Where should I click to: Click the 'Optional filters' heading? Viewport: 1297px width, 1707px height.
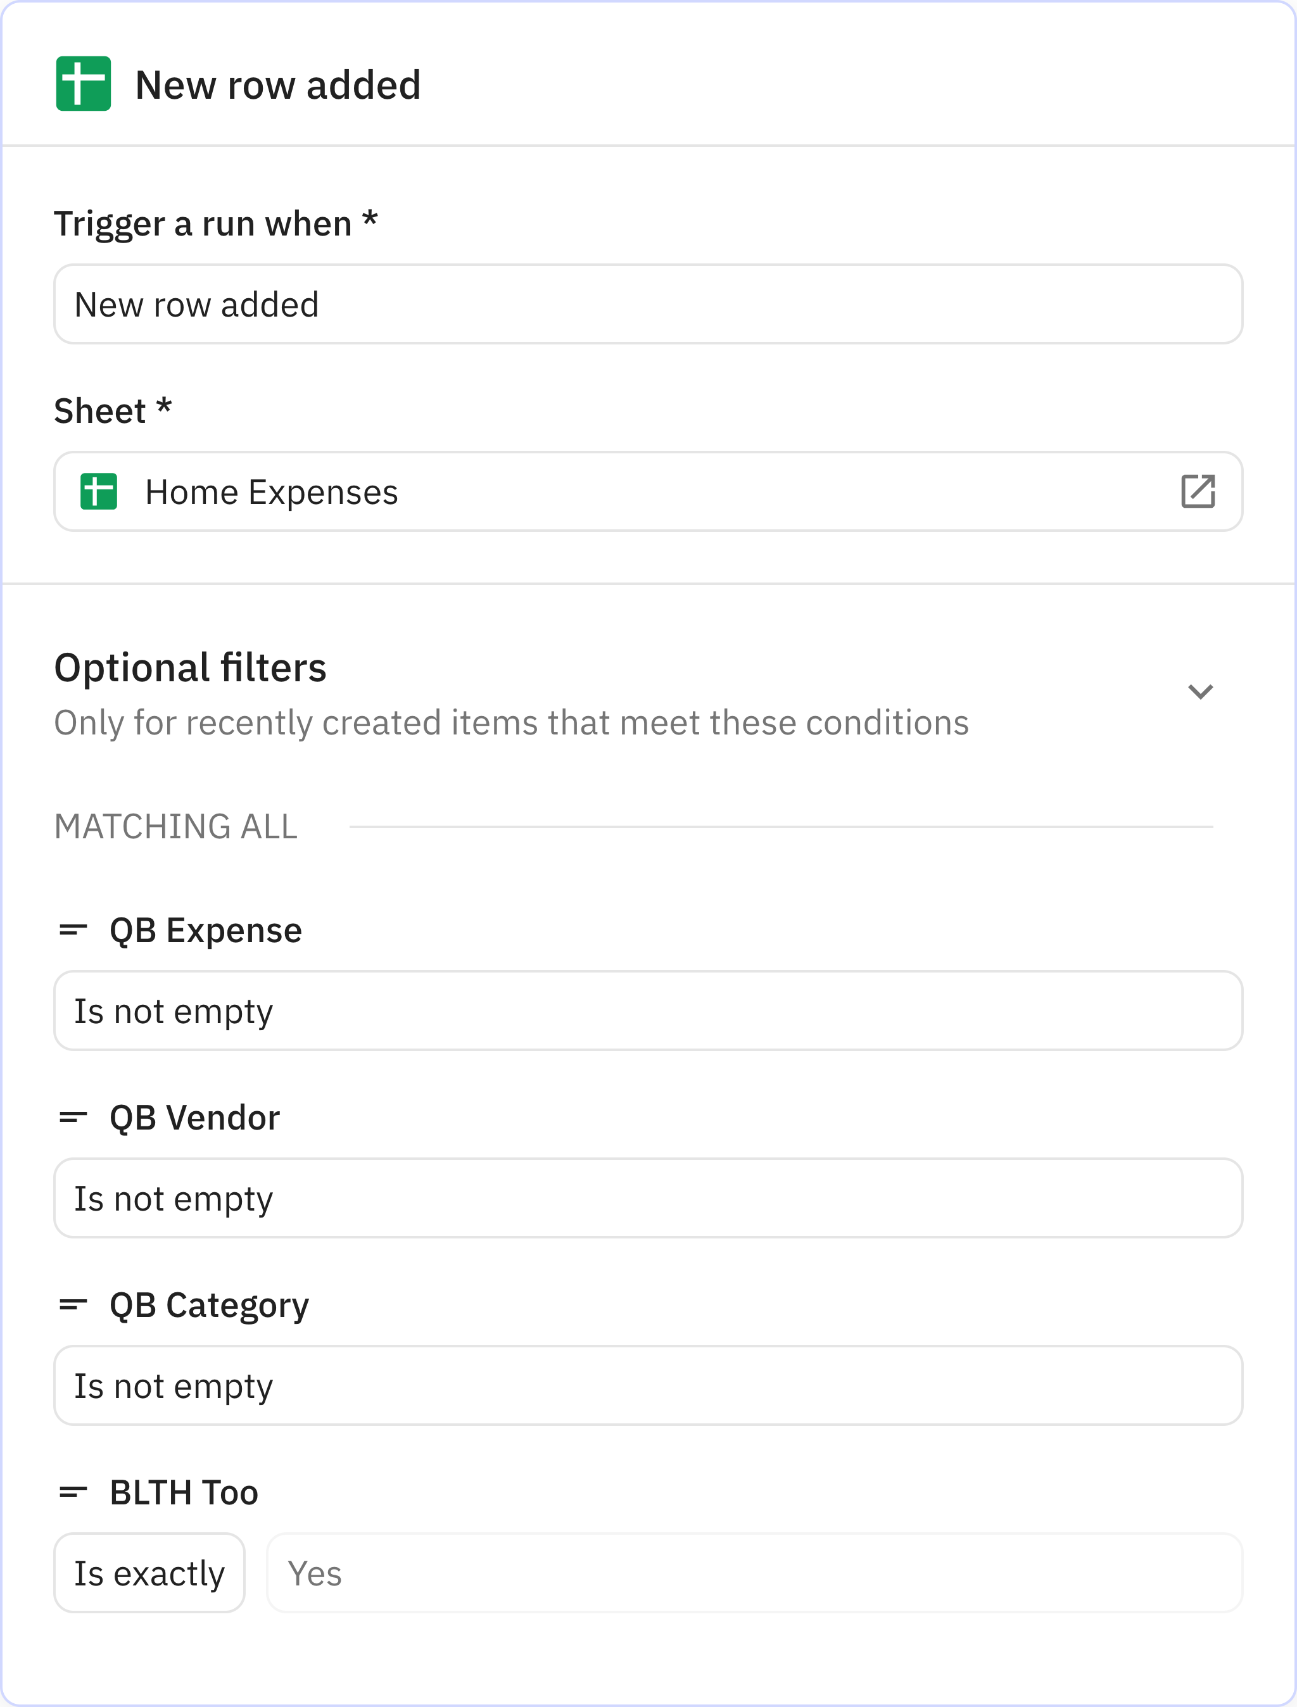click(190, 668)
